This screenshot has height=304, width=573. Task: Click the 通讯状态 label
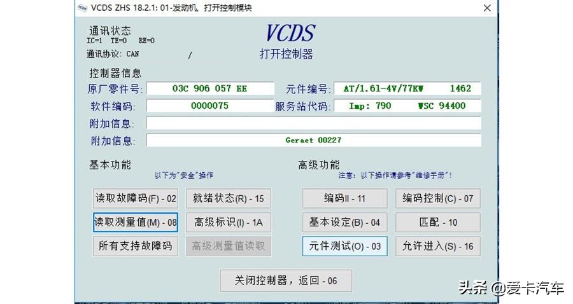coord(110,31)
